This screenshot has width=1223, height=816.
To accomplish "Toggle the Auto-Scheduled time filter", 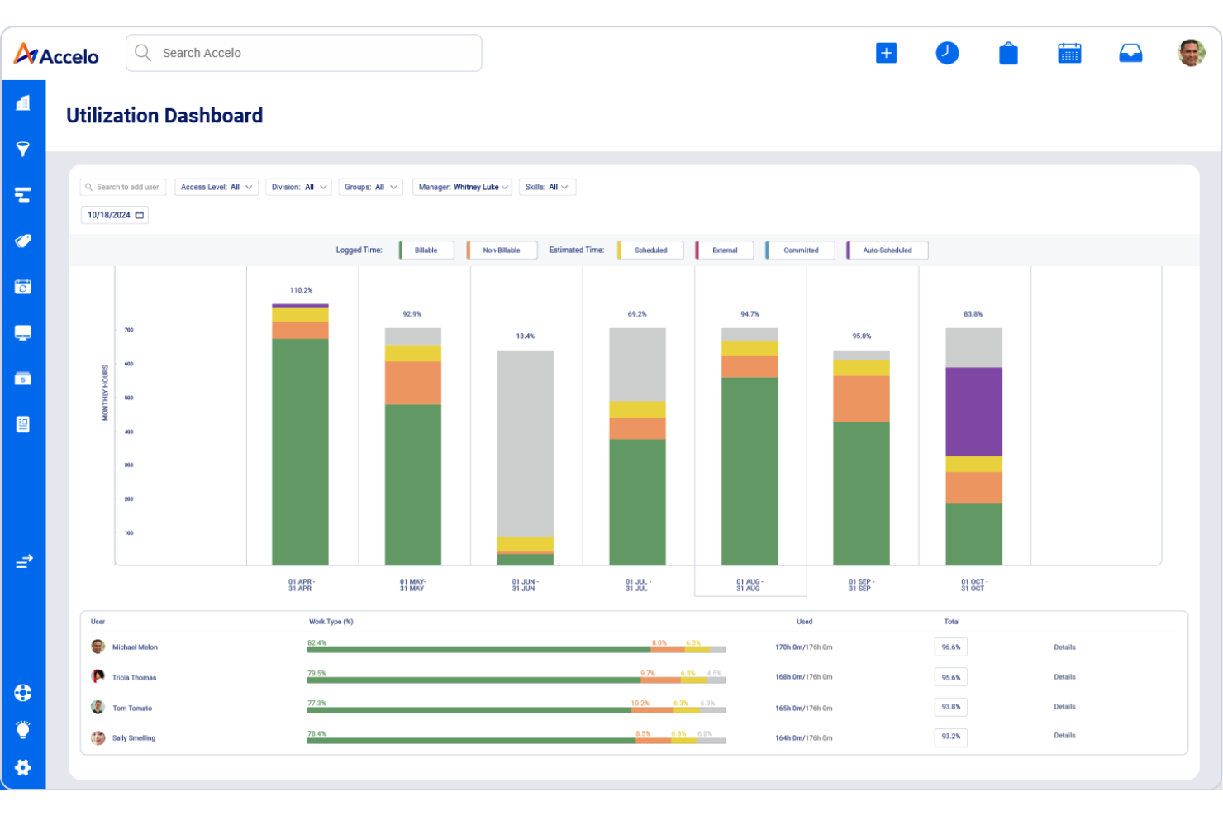I will pos(887,251).
